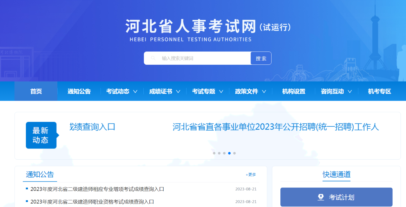Open the 机构设置 navigation item
The image size is (406, 207).
pyautogui.click(x=294, y=91)
